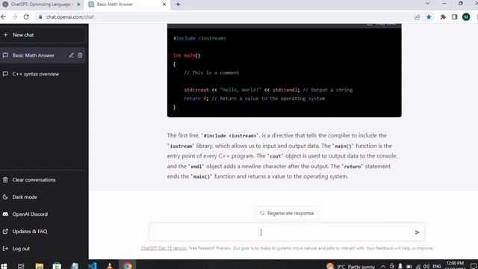Toggle the browser side panel icon

(455, 17)
